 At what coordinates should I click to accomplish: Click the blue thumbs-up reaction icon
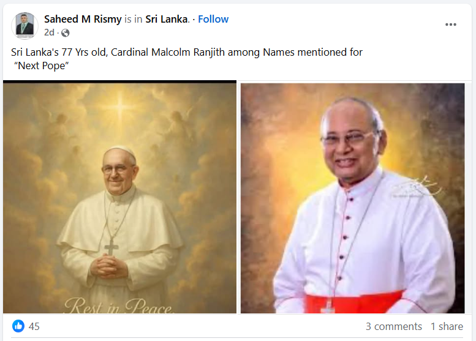pos(18,326)
